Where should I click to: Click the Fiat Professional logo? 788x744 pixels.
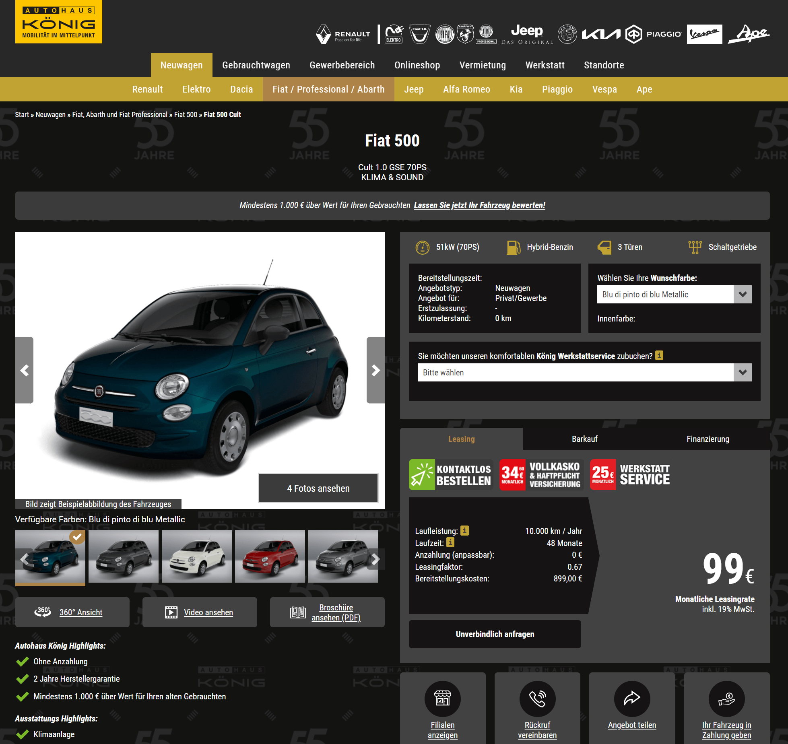[x=486, y=34]
